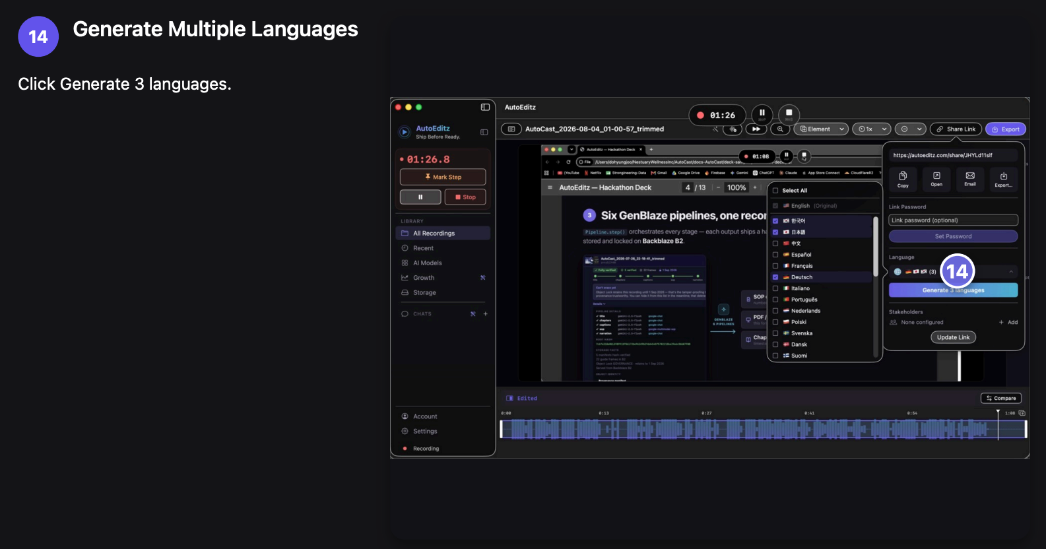Open Storage in the sidebar
The image size is (1046, 549).
coord(443,292)
